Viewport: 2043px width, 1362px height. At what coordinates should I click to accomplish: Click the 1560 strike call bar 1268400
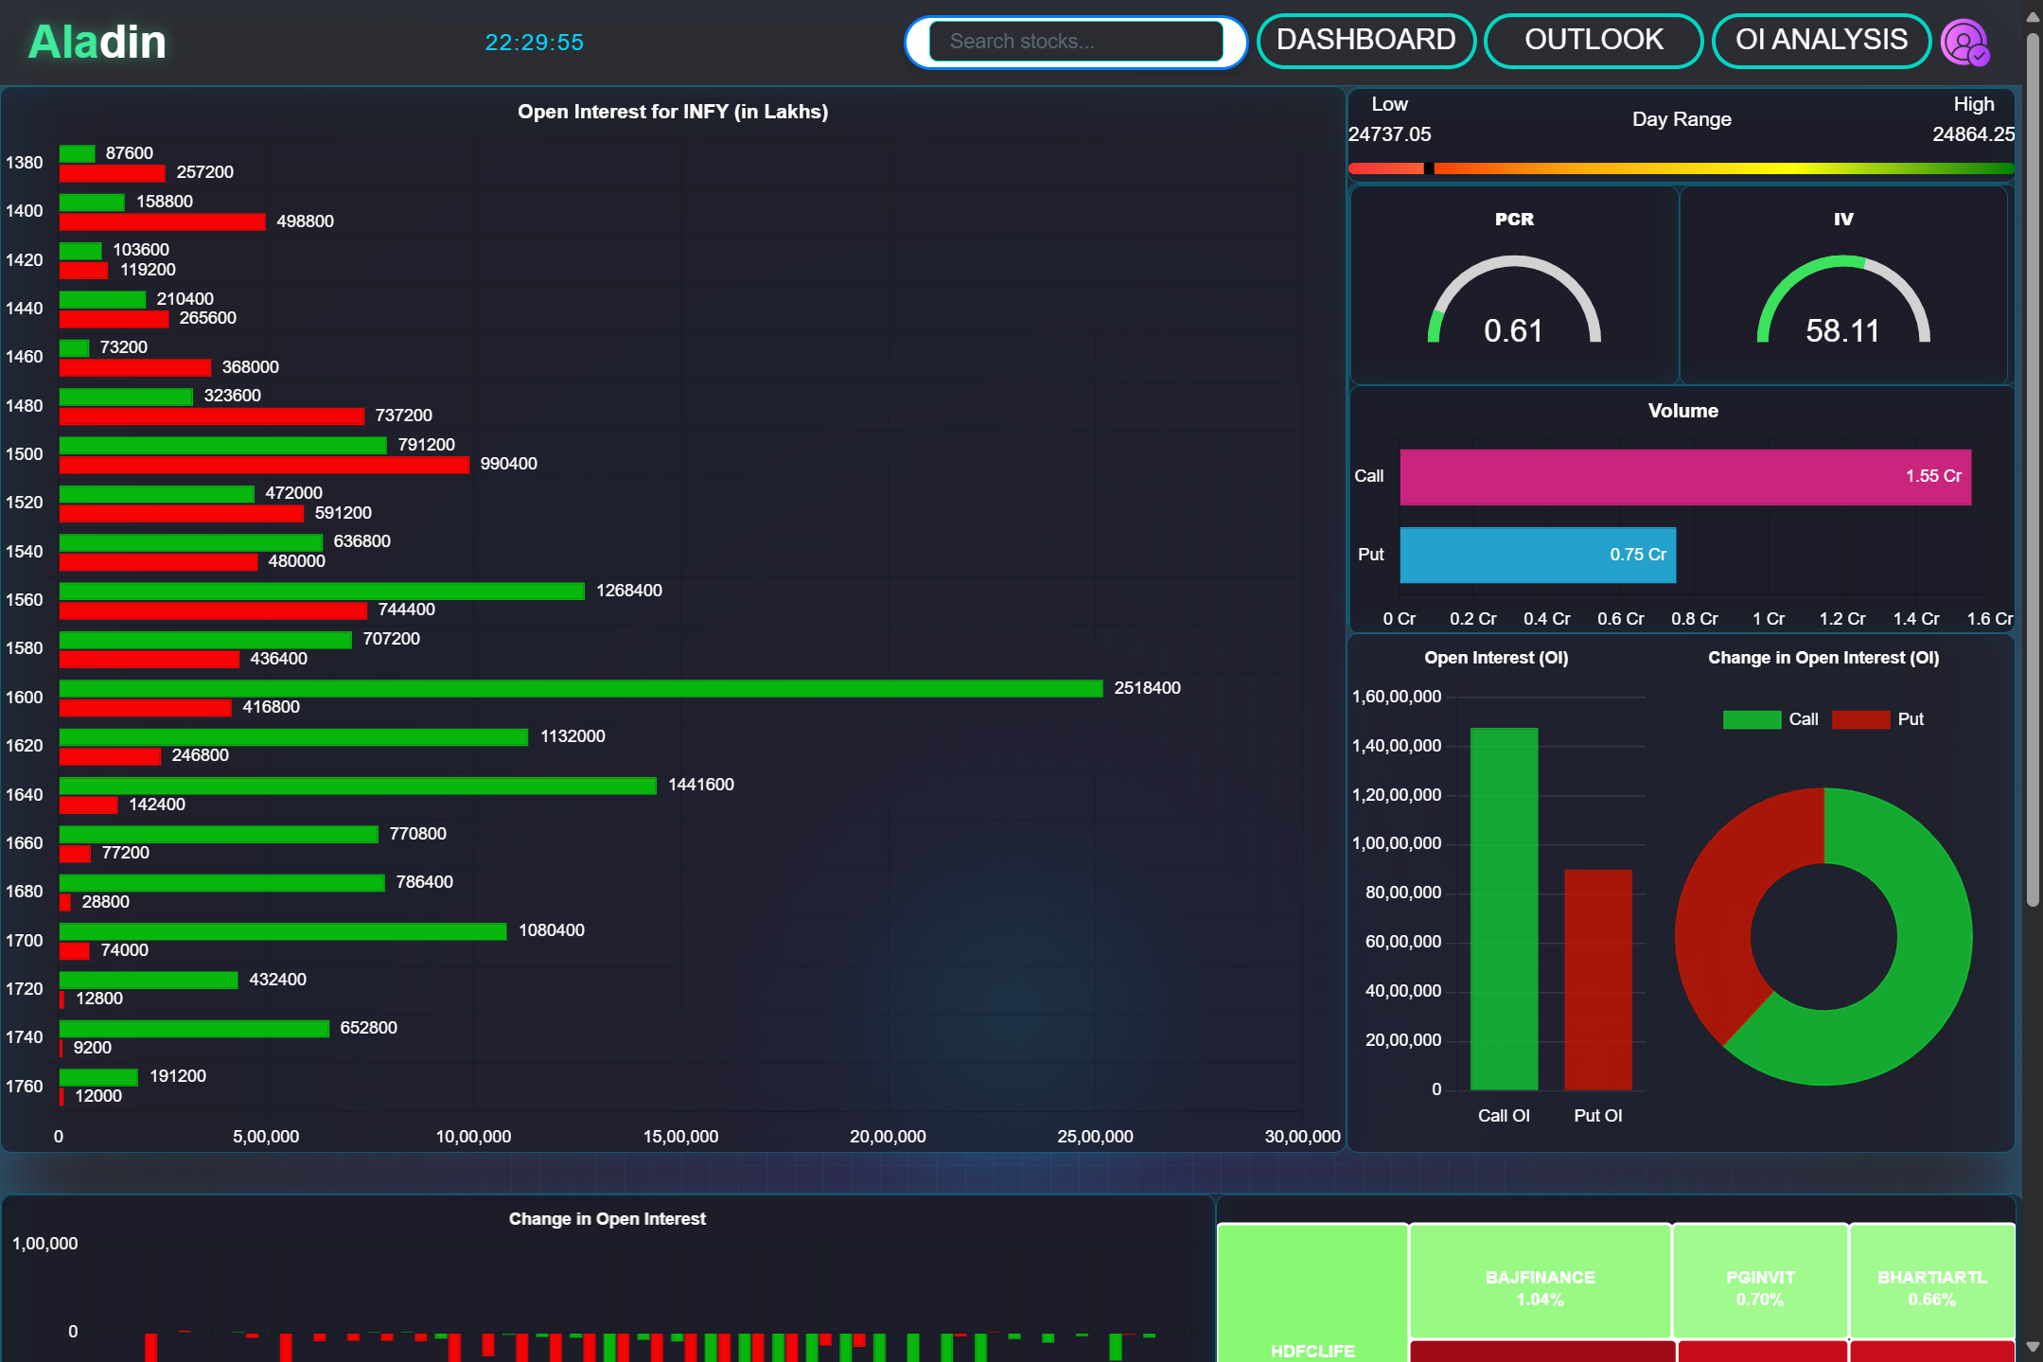click(322, 591)
